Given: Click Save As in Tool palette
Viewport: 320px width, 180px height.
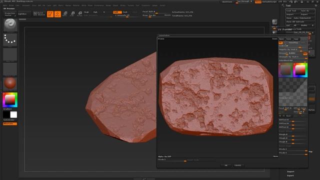Looking at the screenshot, I should [x=307, y=10].
